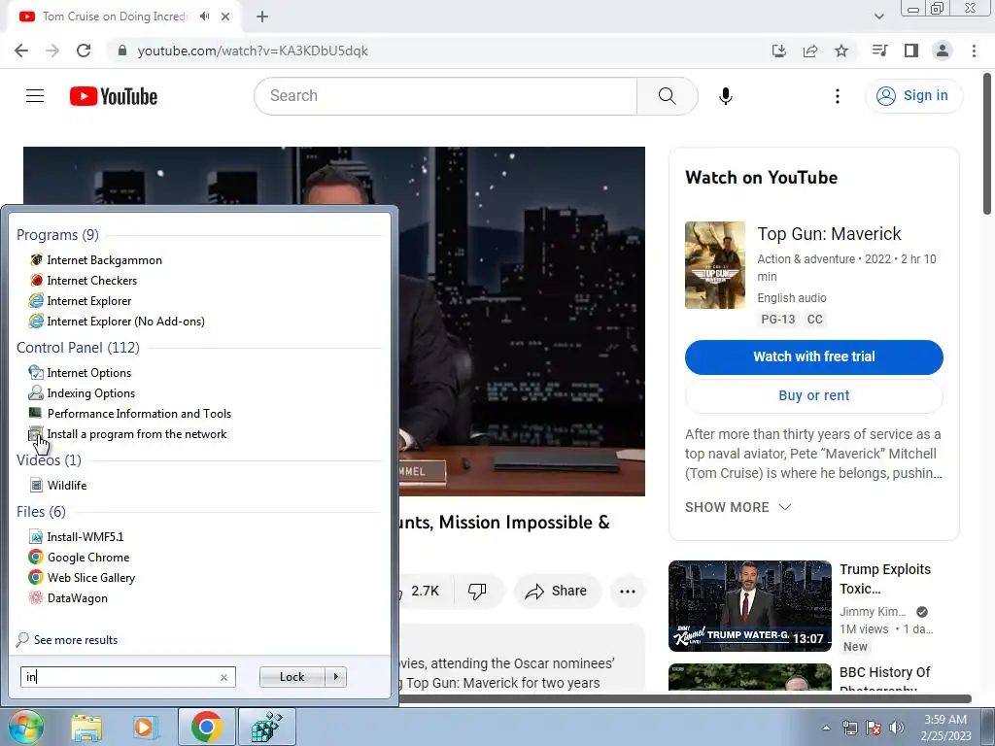Open Chrome three-dot menu

coord(974,51)
